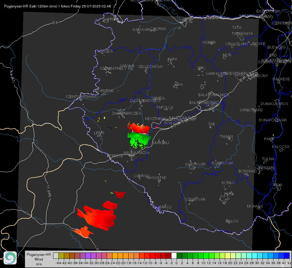Viewport: 292px width, 268px height.
Task: Click the cyan swatch between 28 and 30
Action: (x=255, y=255)
